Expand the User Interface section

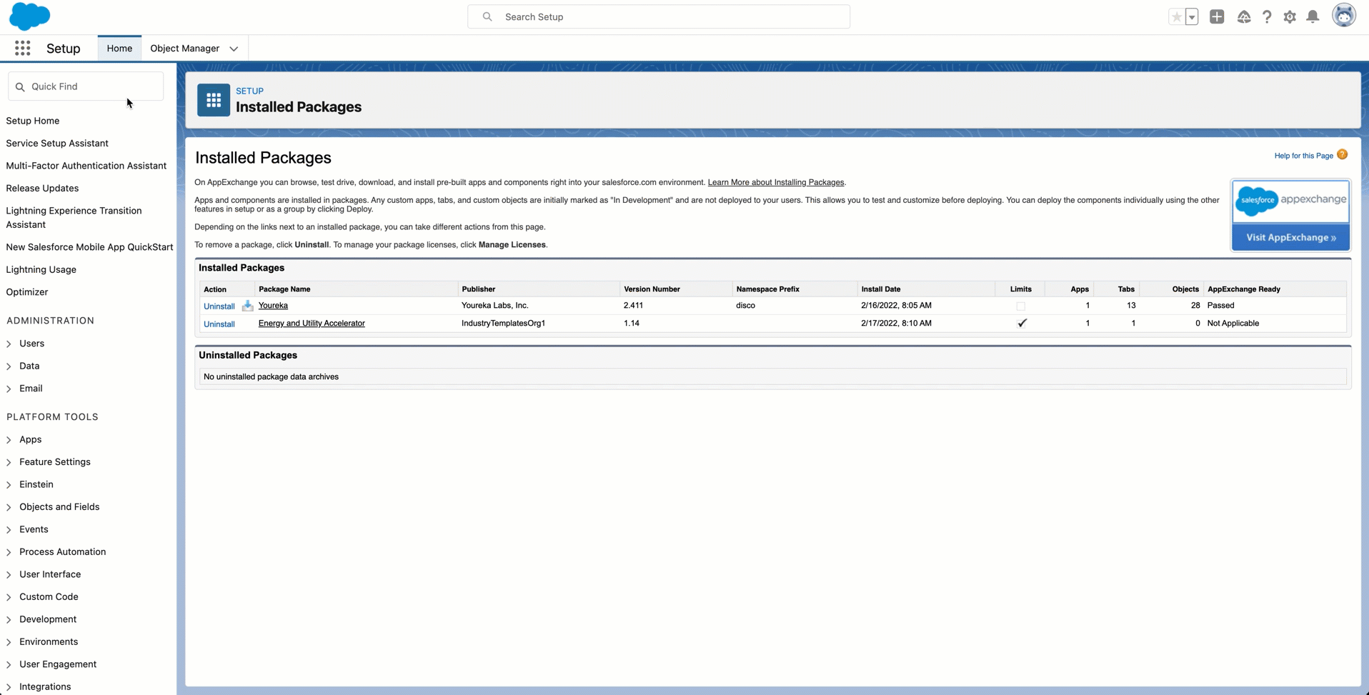(9, 575)
